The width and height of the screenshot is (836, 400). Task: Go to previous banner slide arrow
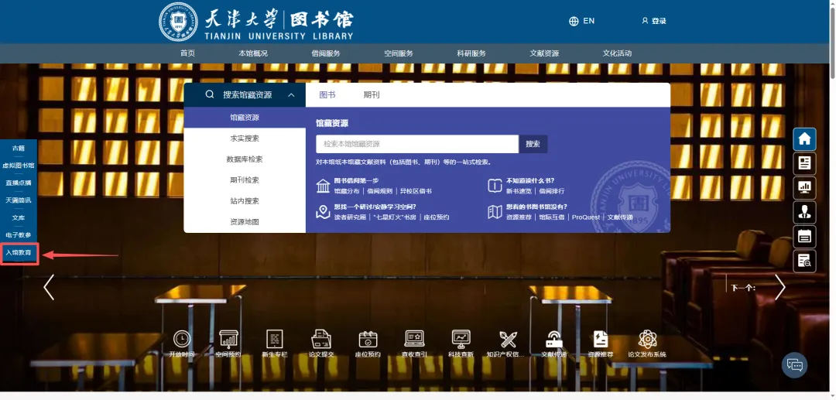(49, 287)
